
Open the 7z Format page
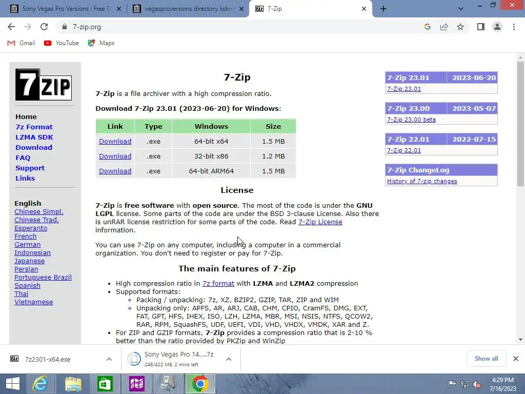click(34, 127)
